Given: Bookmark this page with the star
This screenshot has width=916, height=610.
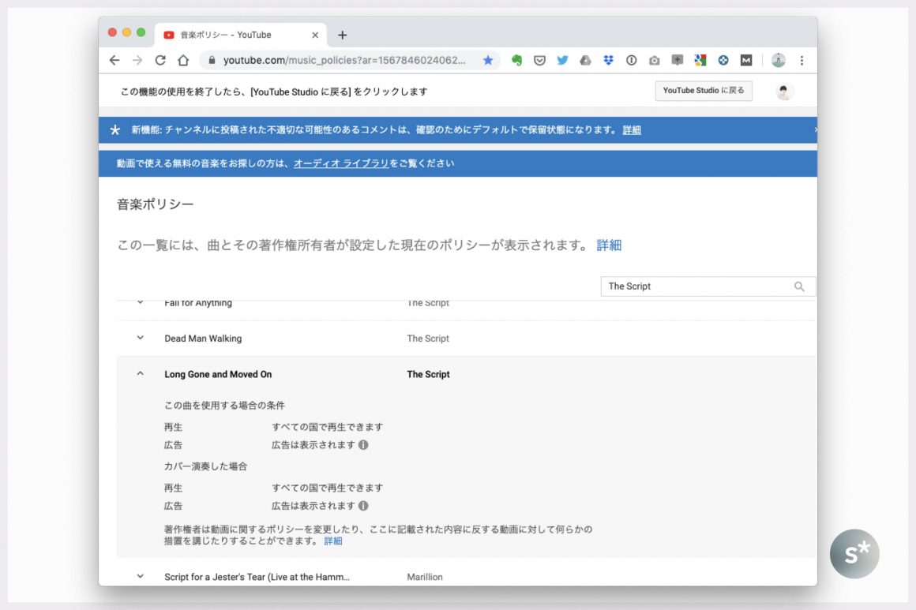Looking at the screenshot, I should click(x=488, y=60).
